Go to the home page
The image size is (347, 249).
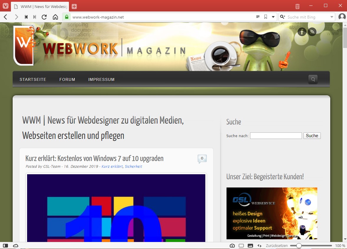coord(55,17)
